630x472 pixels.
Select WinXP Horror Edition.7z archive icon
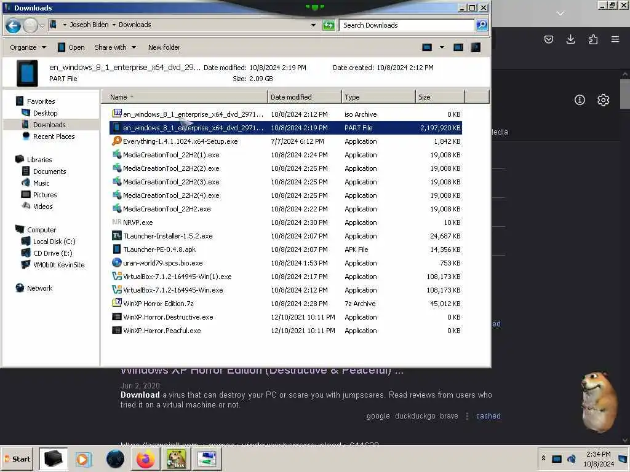[117, 303]
